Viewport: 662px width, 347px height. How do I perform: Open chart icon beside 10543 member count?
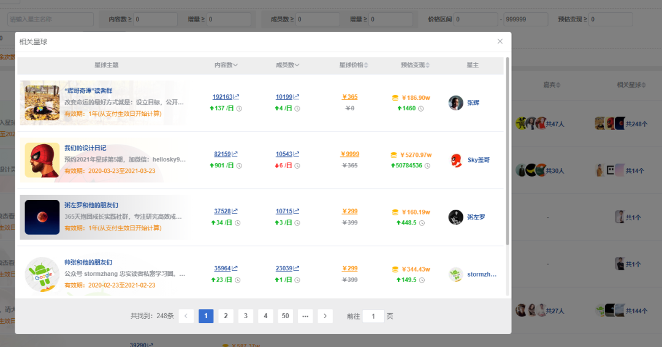click(297, 154)
